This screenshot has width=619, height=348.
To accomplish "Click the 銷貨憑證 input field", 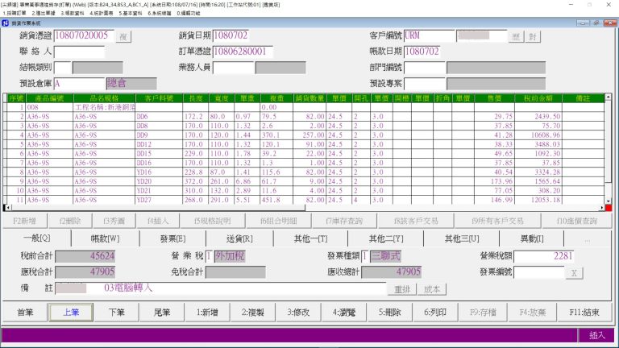I will [84, 35].
